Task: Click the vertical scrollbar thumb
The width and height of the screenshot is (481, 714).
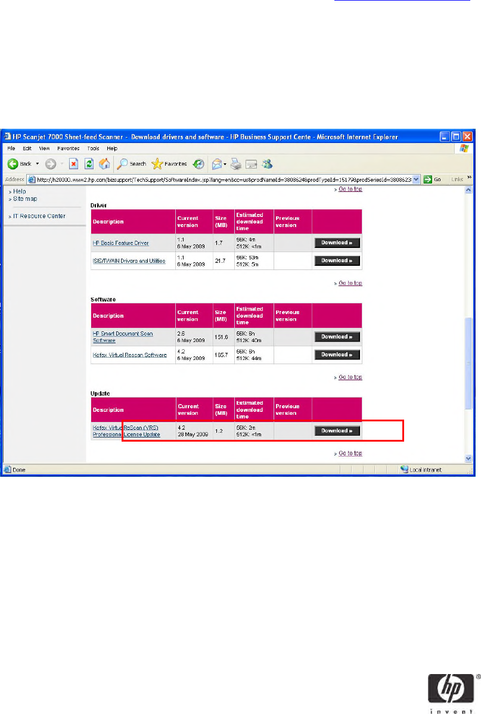Action: point(468,364)
